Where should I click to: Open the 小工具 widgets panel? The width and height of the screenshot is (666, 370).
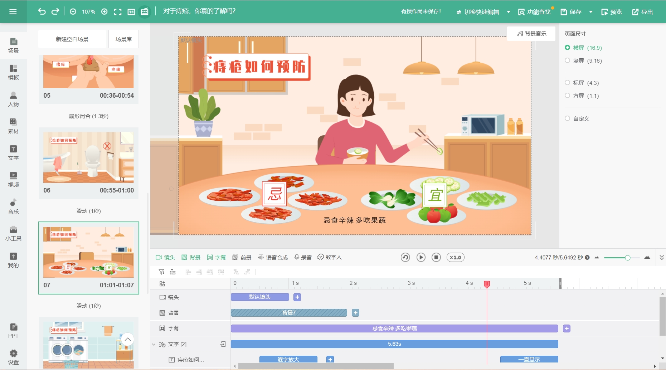[x=13, y=233]
